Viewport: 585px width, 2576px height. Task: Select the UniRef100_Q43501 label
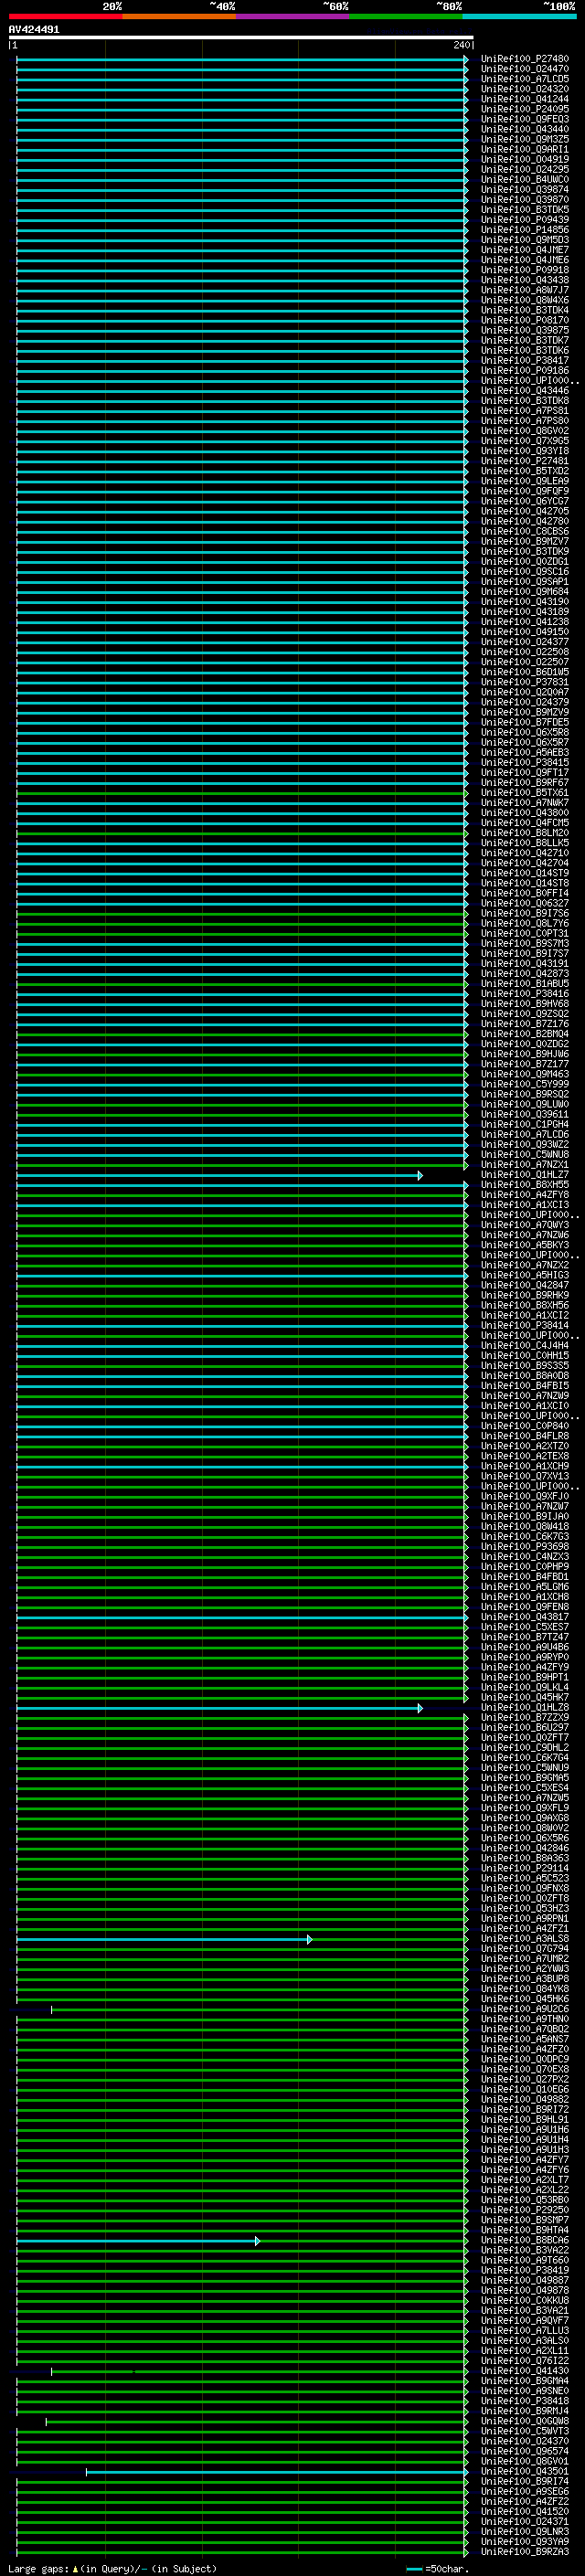pos(524,2472)
